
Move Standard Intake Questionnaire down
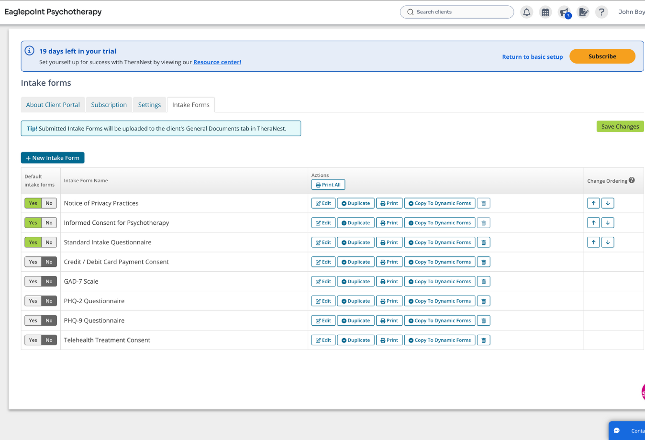coord(608,242)
